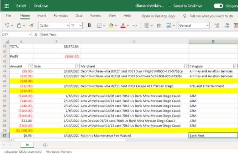Click the Paste clipboard icon
238x154 pixels.
19,25
